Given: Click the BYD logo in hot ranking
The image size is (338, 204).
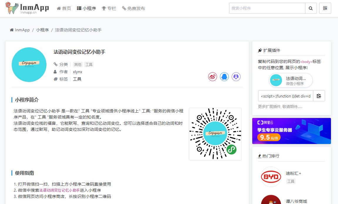Looking at the screenshot, I should point(271,177).
